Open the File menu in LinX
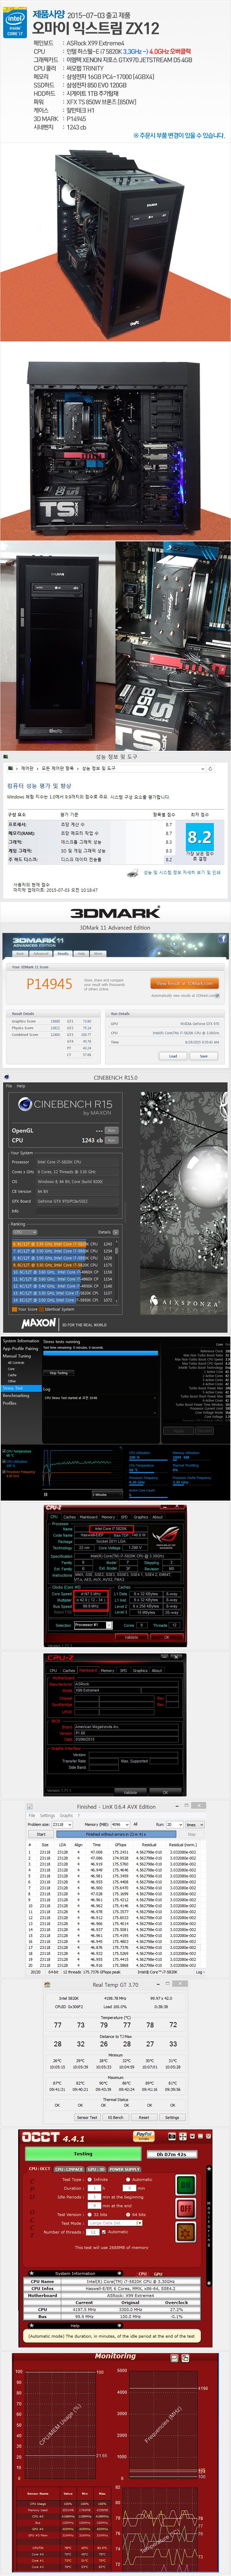 click(x=31, y=1816)
